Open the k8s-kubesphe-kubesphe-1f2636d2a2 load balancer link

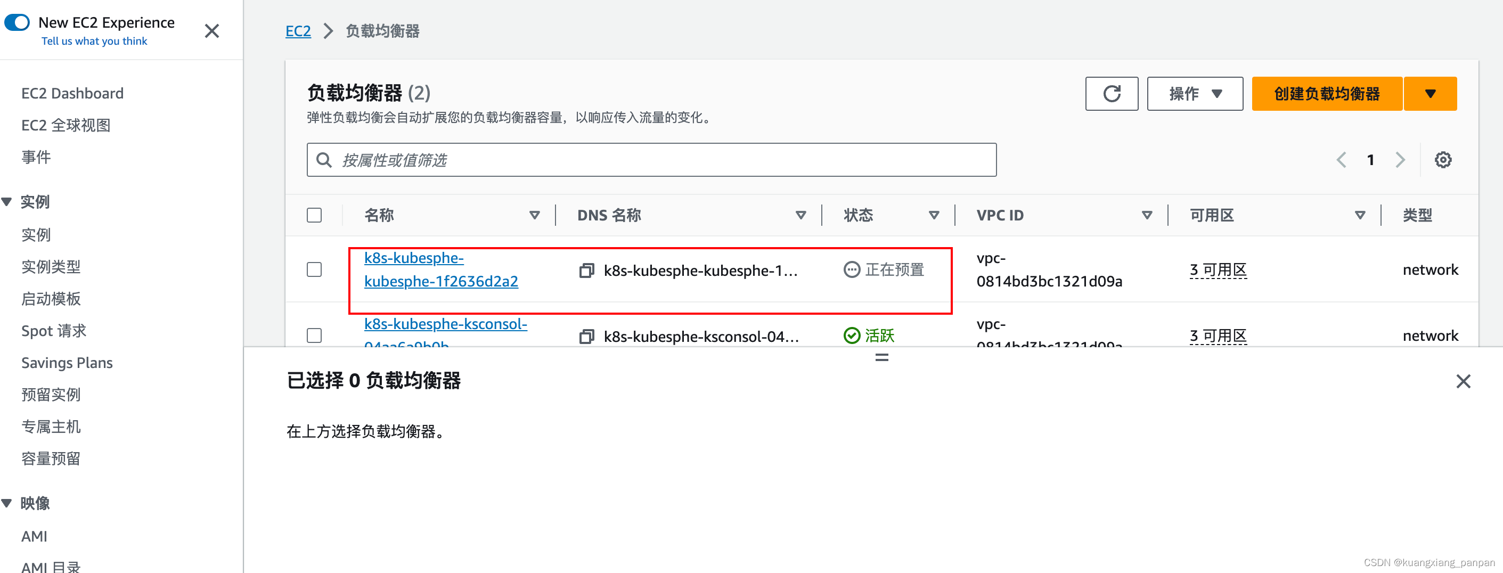pos(441,269)
